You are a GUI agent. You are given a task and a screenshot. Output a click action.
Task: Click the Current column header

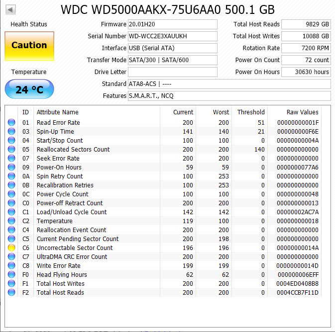click(x=183, y=112)
